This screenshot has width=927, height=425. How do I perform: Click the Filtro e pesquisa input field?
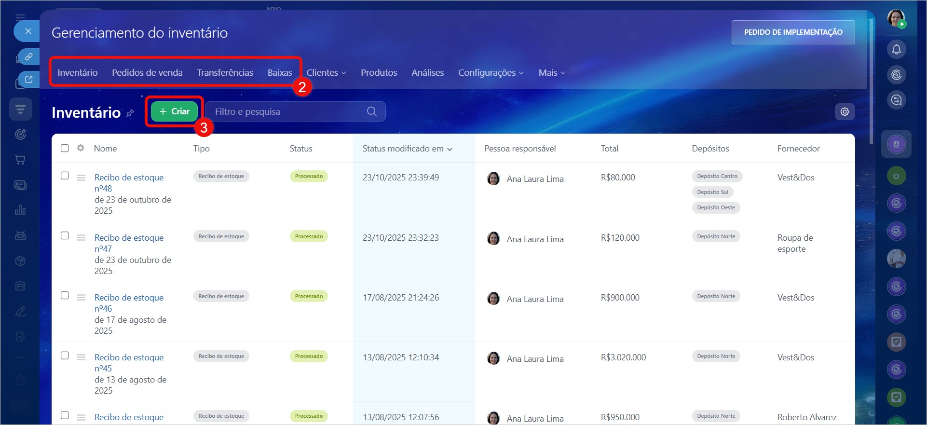[287, 111]
